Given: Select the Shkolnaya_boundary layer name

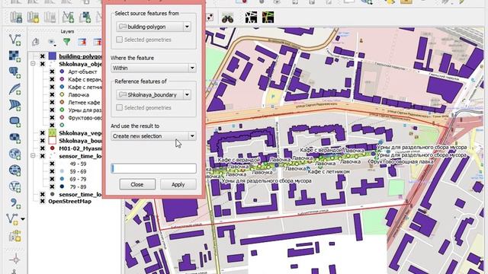Looking at the screenshot, I should (x=80, y=141).
